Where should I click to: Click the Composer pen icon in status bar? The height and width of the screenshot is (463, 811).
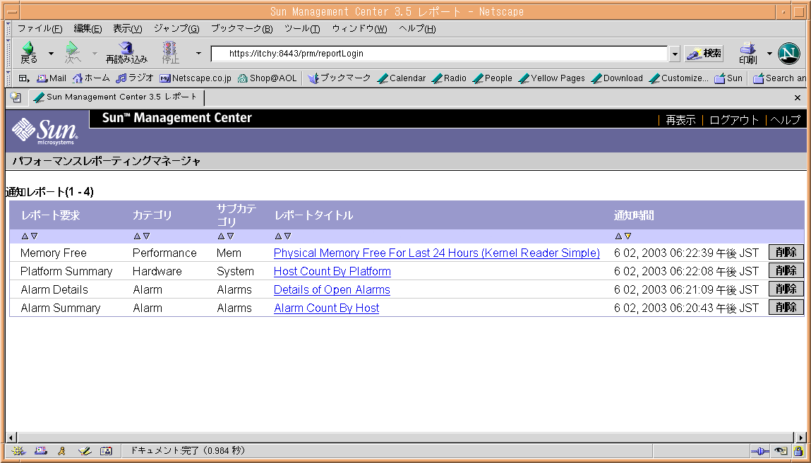pos(84,451)
